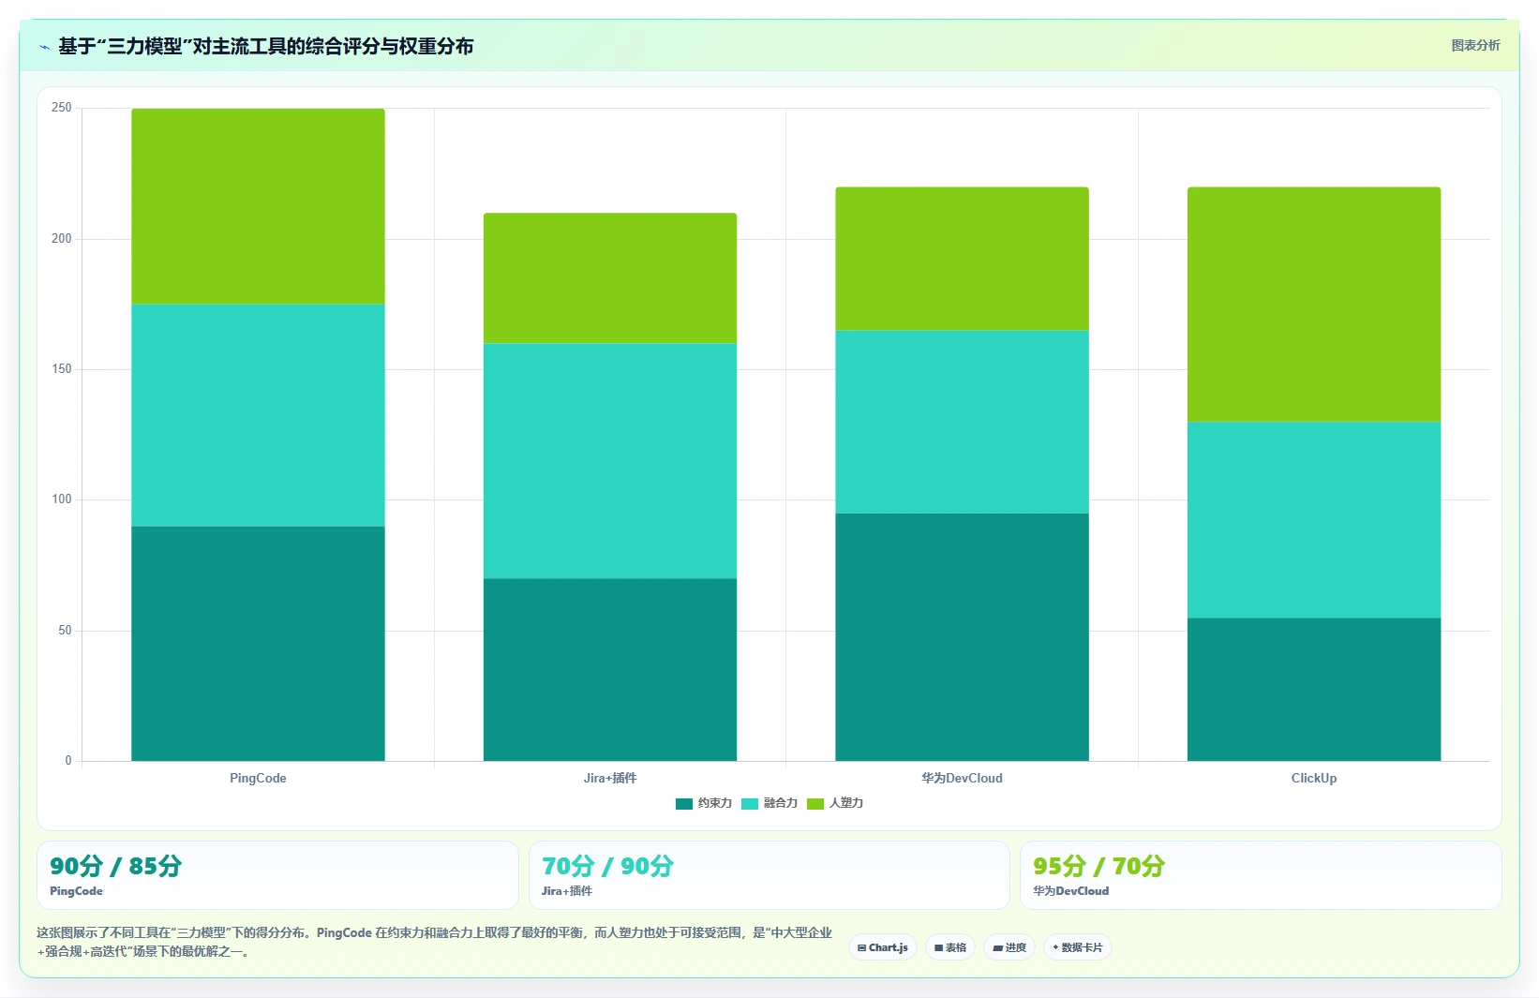Click the 100 y-axis value
The width and height of the screenshot is (1539, 998).
61,499
